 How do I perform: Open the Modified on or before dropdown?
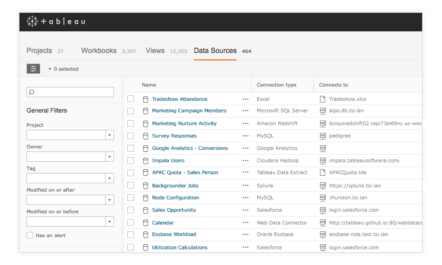pos(110,222)
